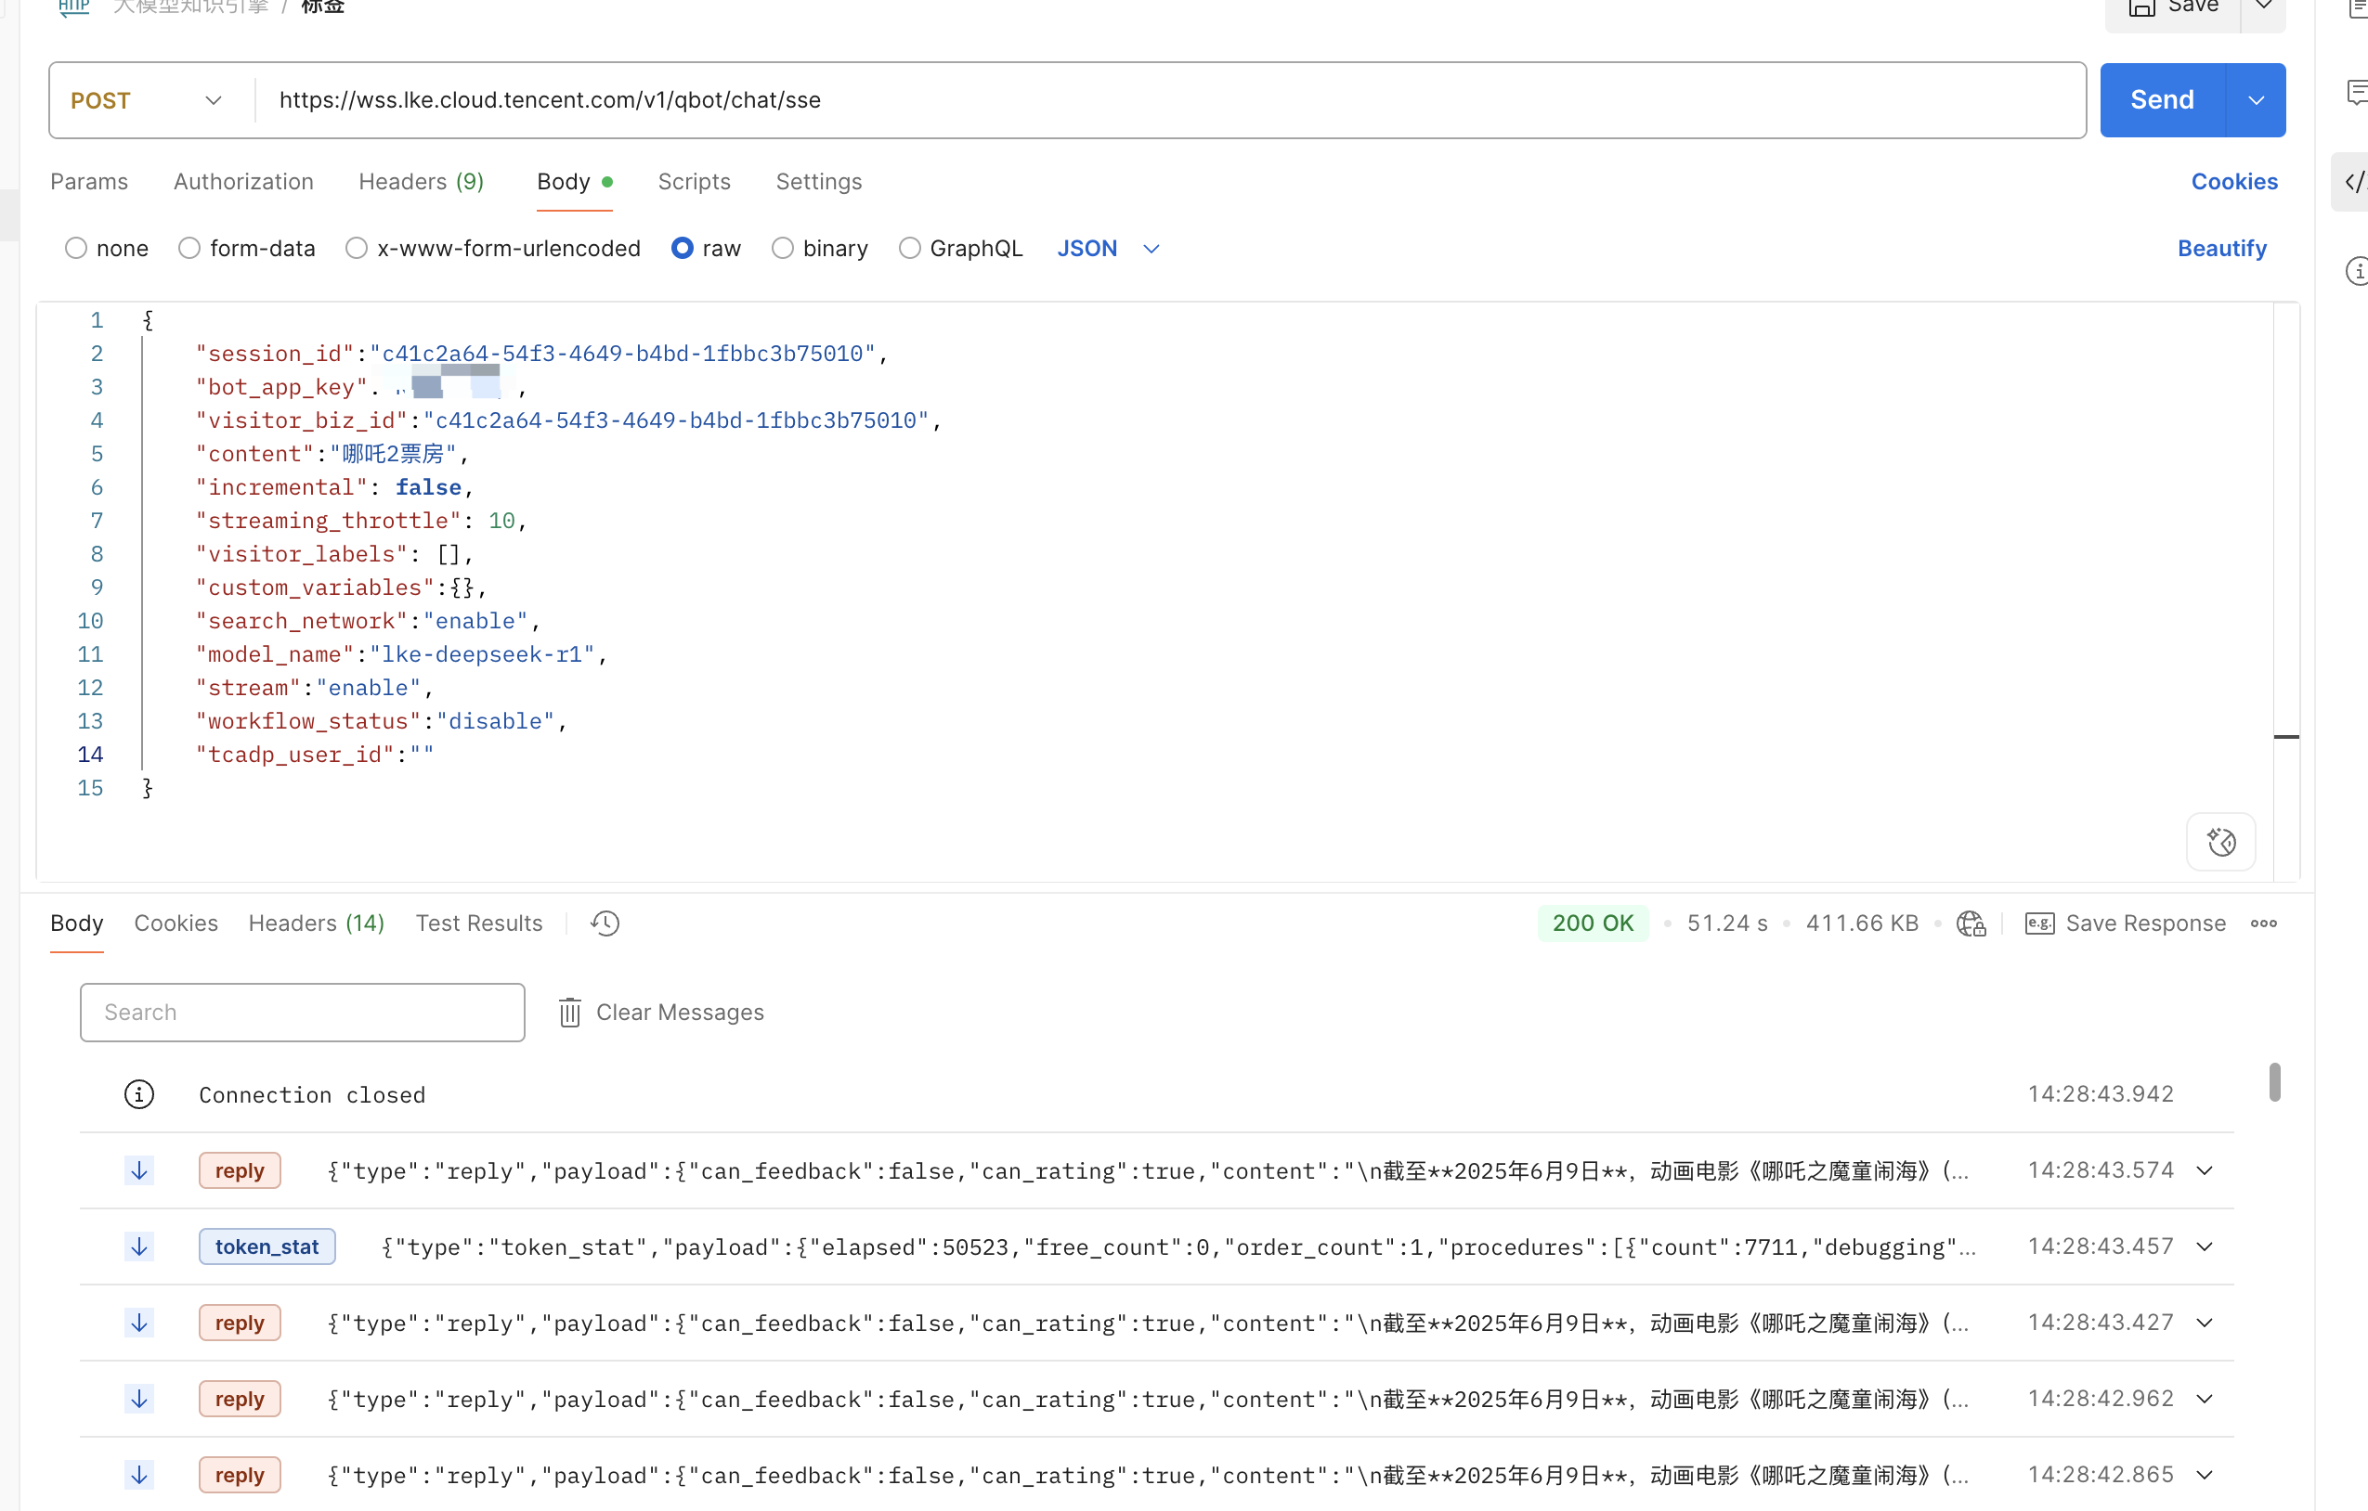Click the Beautify link
This screenshot has width=2368, height=1511.
click(x=2221, y=249)
